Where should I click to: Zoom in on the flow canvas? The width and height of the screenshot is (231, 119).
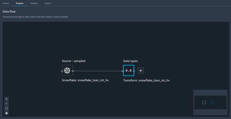point(7,99)
